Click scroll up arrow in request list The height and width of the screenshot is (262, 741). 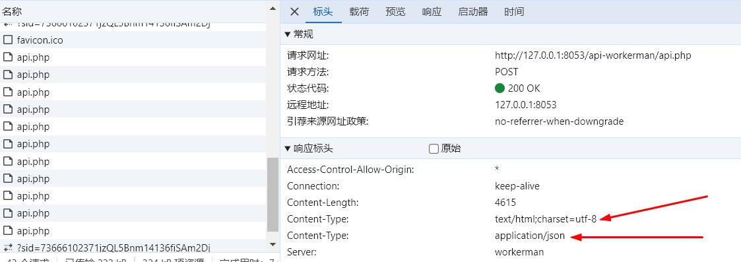tap(273, 8)
